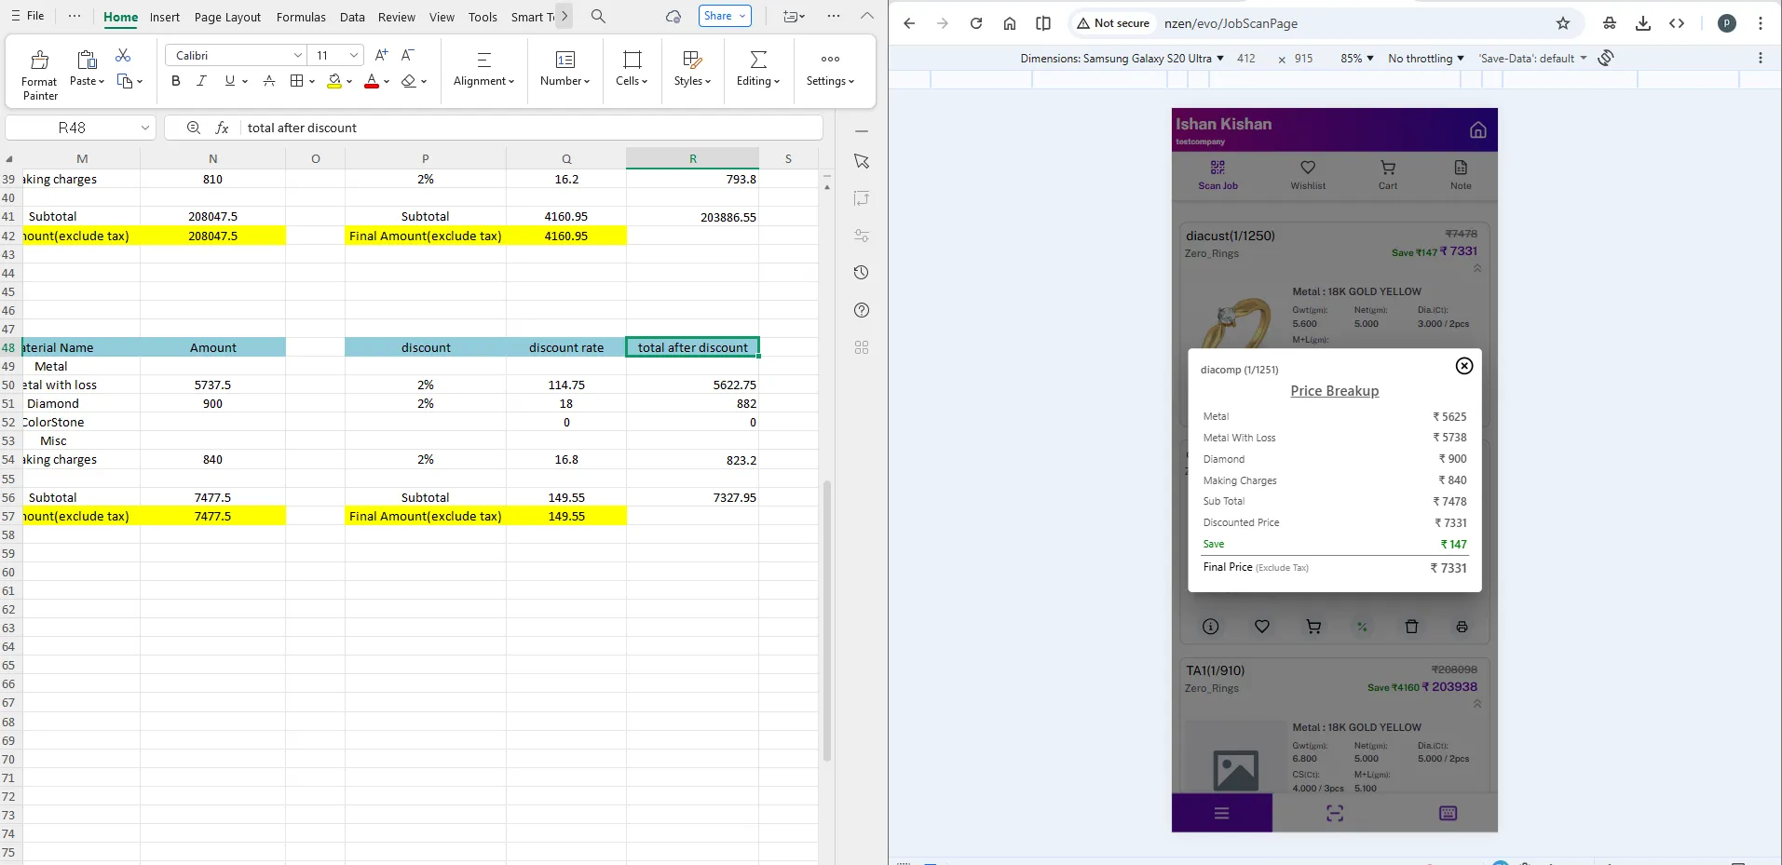
Task: Open the Cart tab in app
Action: click(1387, 173)
